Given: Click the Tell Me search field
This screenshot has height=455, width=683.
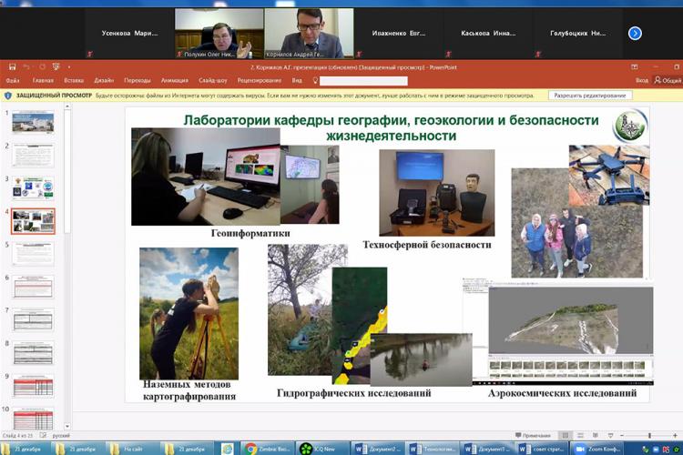Looking at the screenshot, I should point(363,81).
